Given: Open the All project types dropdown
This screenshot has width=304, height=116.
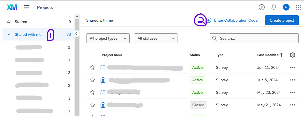Looking at the screenshot, I should click(x=108, y=38).
